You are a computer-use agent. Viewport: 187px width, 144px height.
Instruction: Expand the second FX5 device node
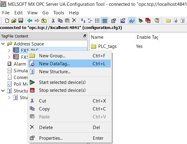(9, 57)
